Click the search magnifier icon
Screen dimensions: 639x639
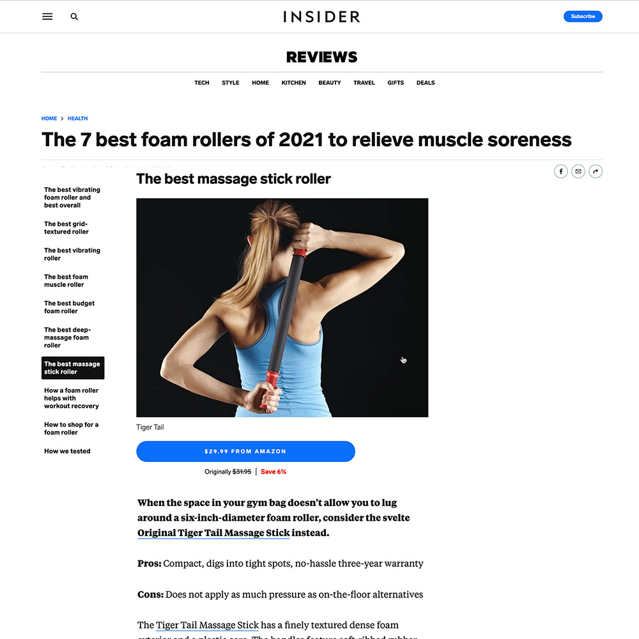pyautogui.click(x=74, y=17)
